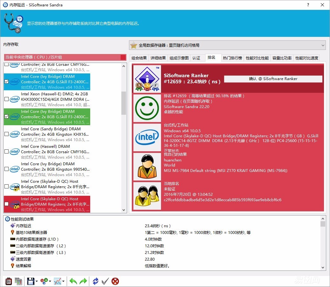Check the Sandy Bridge 2x 4GB Kingston entry

tap(7, 134)
